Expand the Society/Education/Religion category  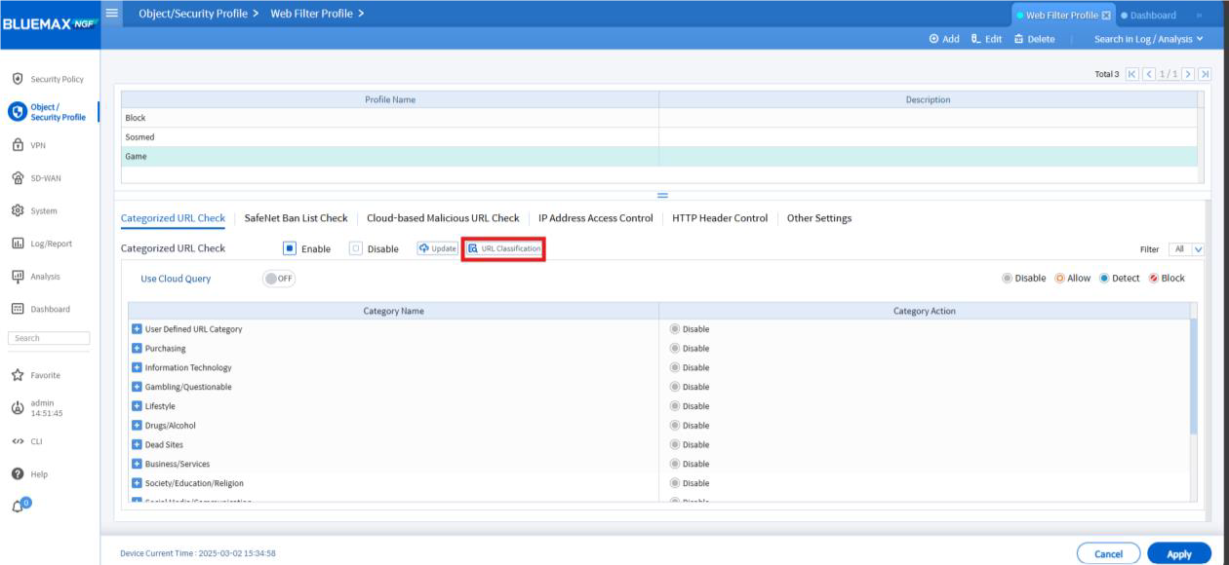pyautogui.click(x=137, y=483)
